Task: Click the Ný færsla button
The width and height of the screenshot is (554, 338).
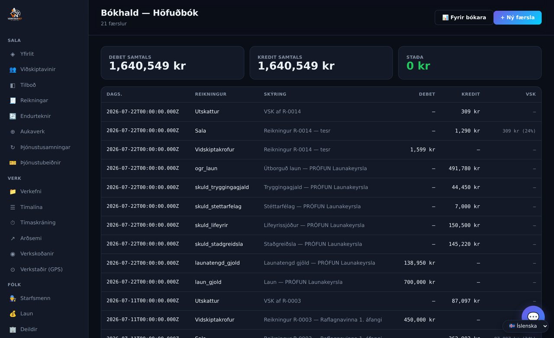Action: (517, 18)
